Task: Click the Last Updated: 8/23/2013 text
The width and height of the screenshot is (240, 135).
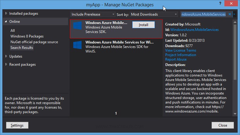Action: click(185, 40)
